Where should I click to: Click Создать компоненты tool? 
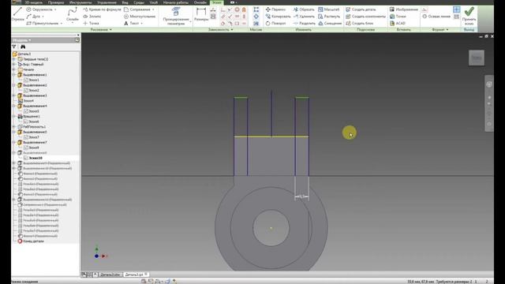point(365,16)
